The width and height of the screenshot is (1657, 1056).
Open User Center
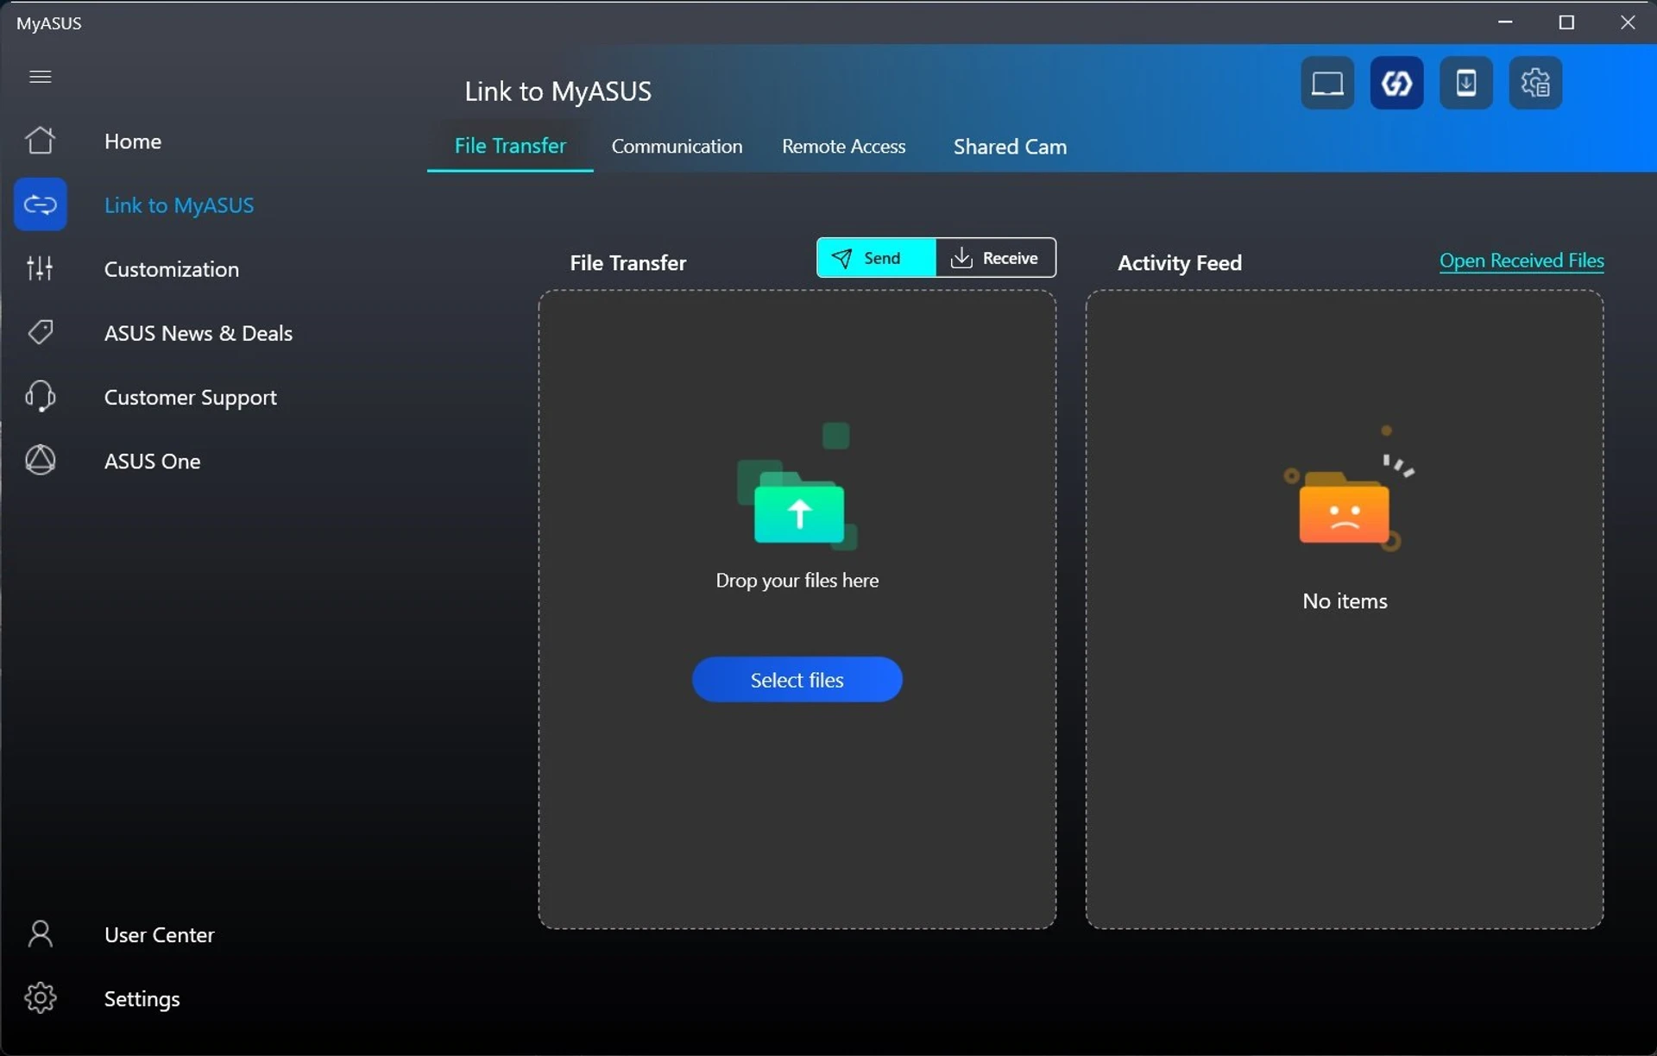point(159,935)
